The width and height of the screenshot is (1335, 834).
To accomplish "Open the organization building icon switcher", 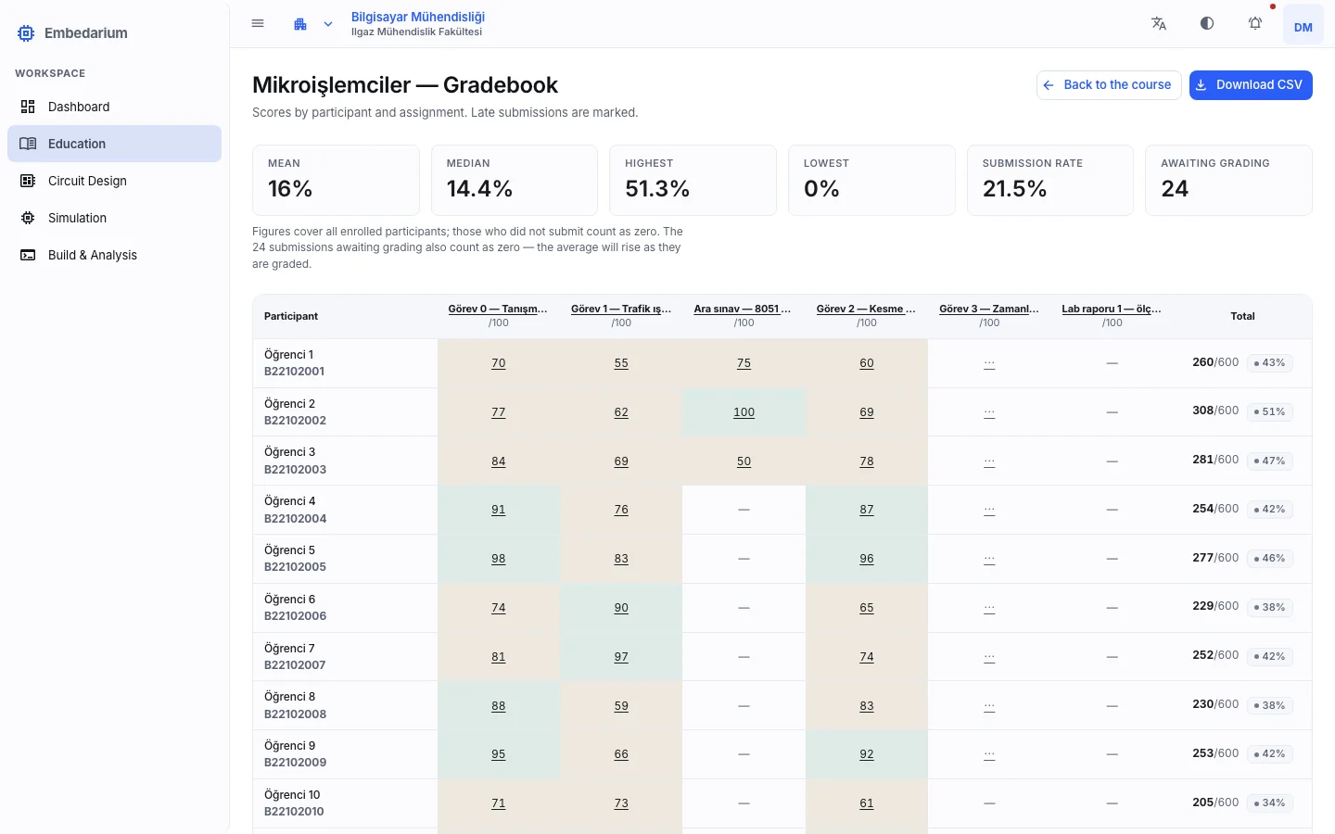I will (x=300, y=24).
